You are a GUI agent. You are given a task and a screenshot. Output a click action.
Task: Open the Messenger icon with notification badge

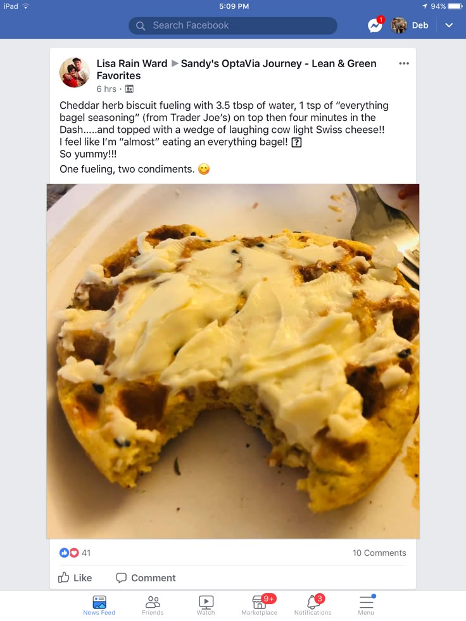click(x=375, y=25)
